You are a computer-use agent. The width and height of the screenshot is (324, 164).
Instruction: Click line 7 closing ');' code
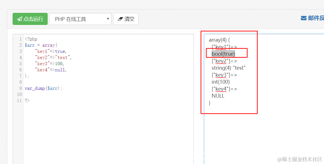pyautogui.click(x=27, y=76)
